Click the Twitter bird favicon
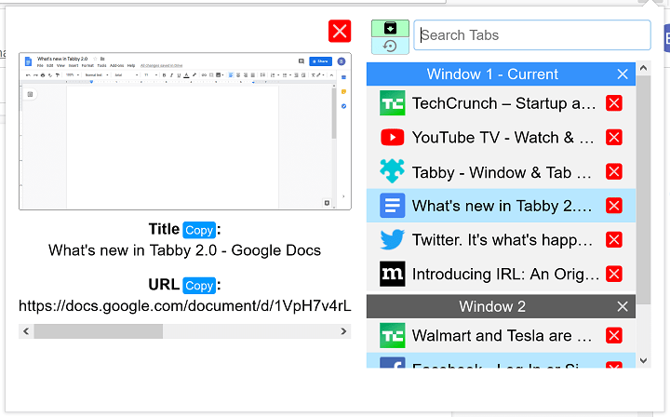Viewport: 670px width, 417px height. (x=393, y=240)
